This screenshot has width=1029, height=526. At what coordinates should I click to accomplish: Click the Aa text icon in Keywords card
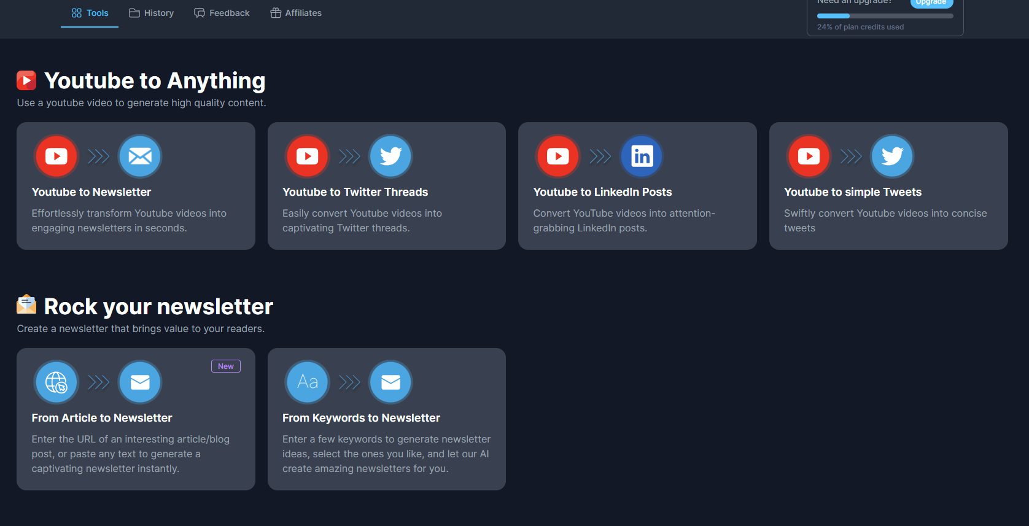308,382
